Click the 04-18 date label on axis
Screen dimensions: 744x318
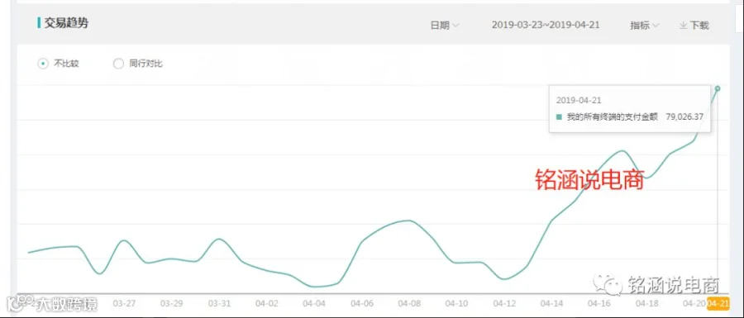(x=646, y=303)
